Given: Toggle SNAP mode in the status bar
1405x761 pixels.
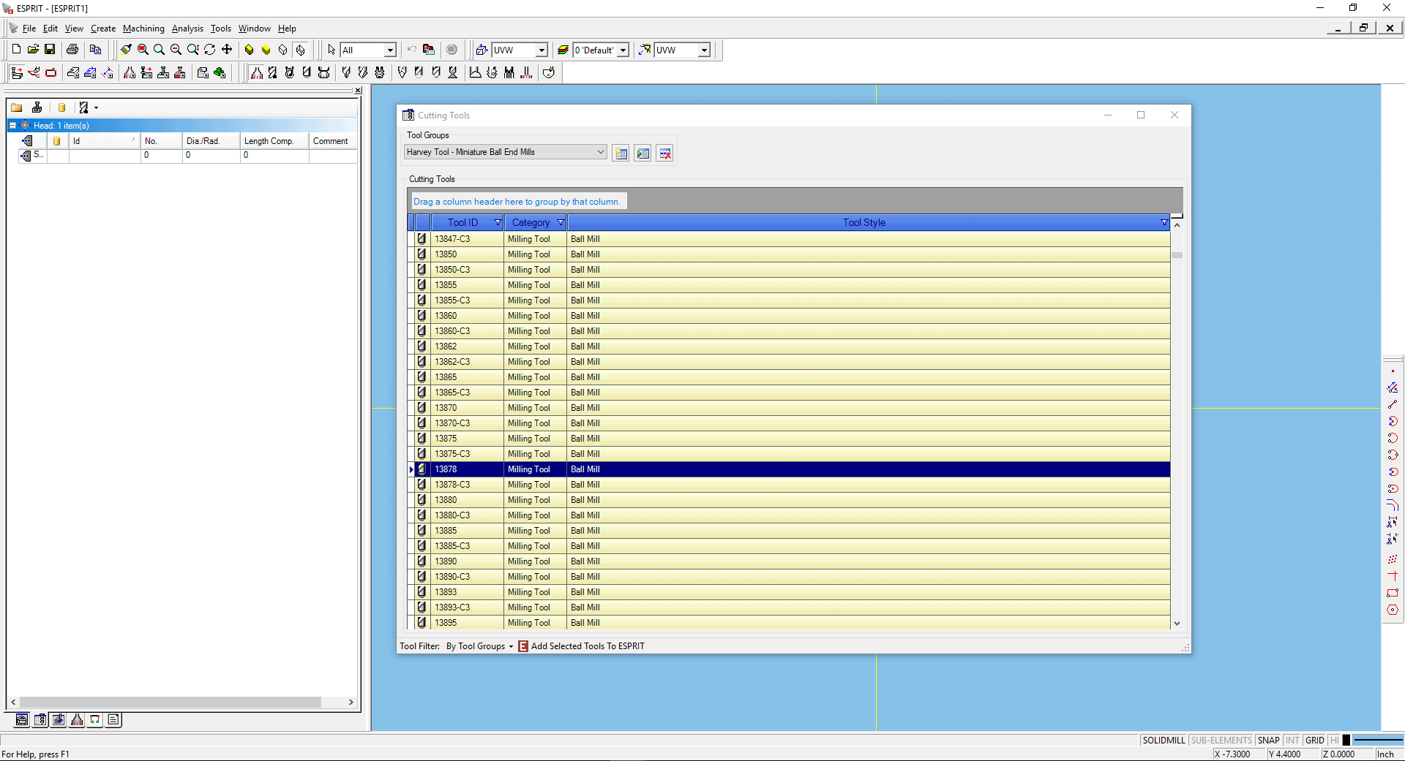Looking at the screenshot, I should 1269,741.
